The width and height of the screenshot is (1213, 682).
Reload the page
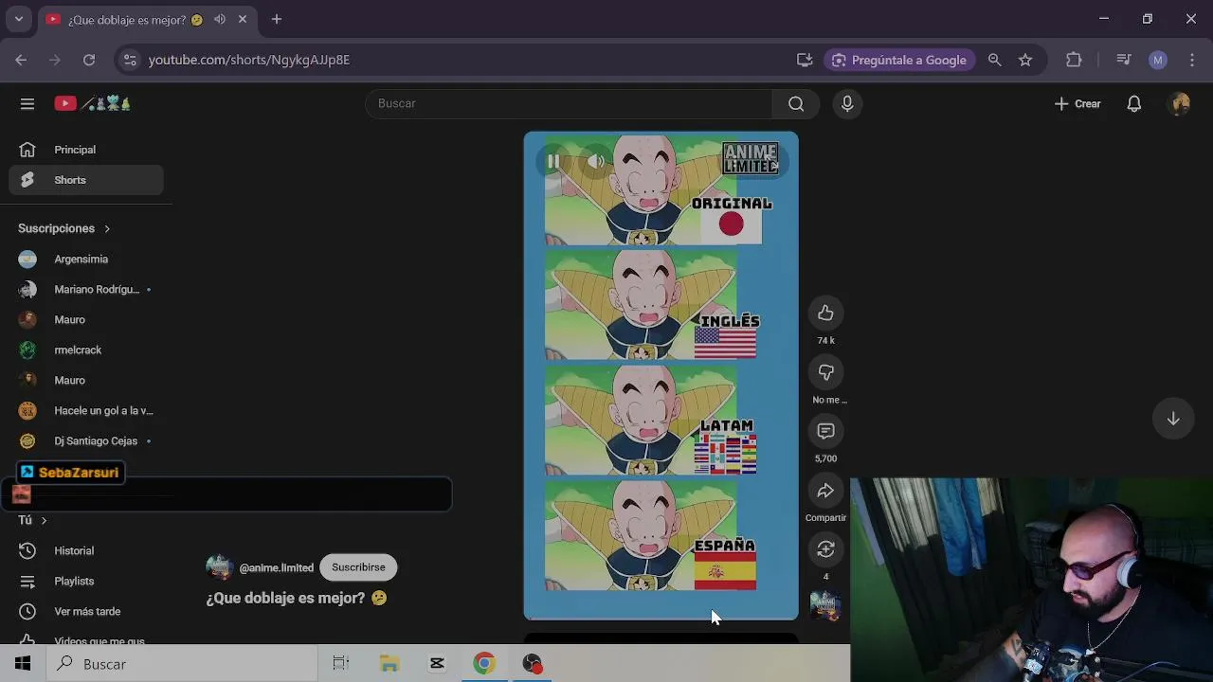pos(89,60)
